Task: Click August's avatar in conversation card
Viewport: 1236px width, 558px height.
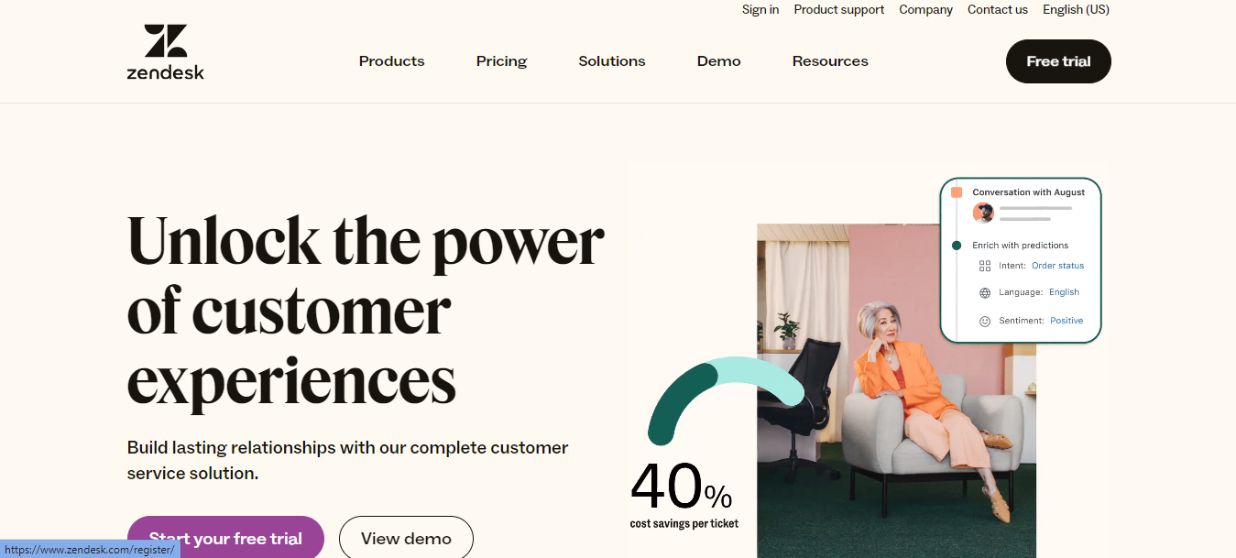Action: [x=983, y=213]
